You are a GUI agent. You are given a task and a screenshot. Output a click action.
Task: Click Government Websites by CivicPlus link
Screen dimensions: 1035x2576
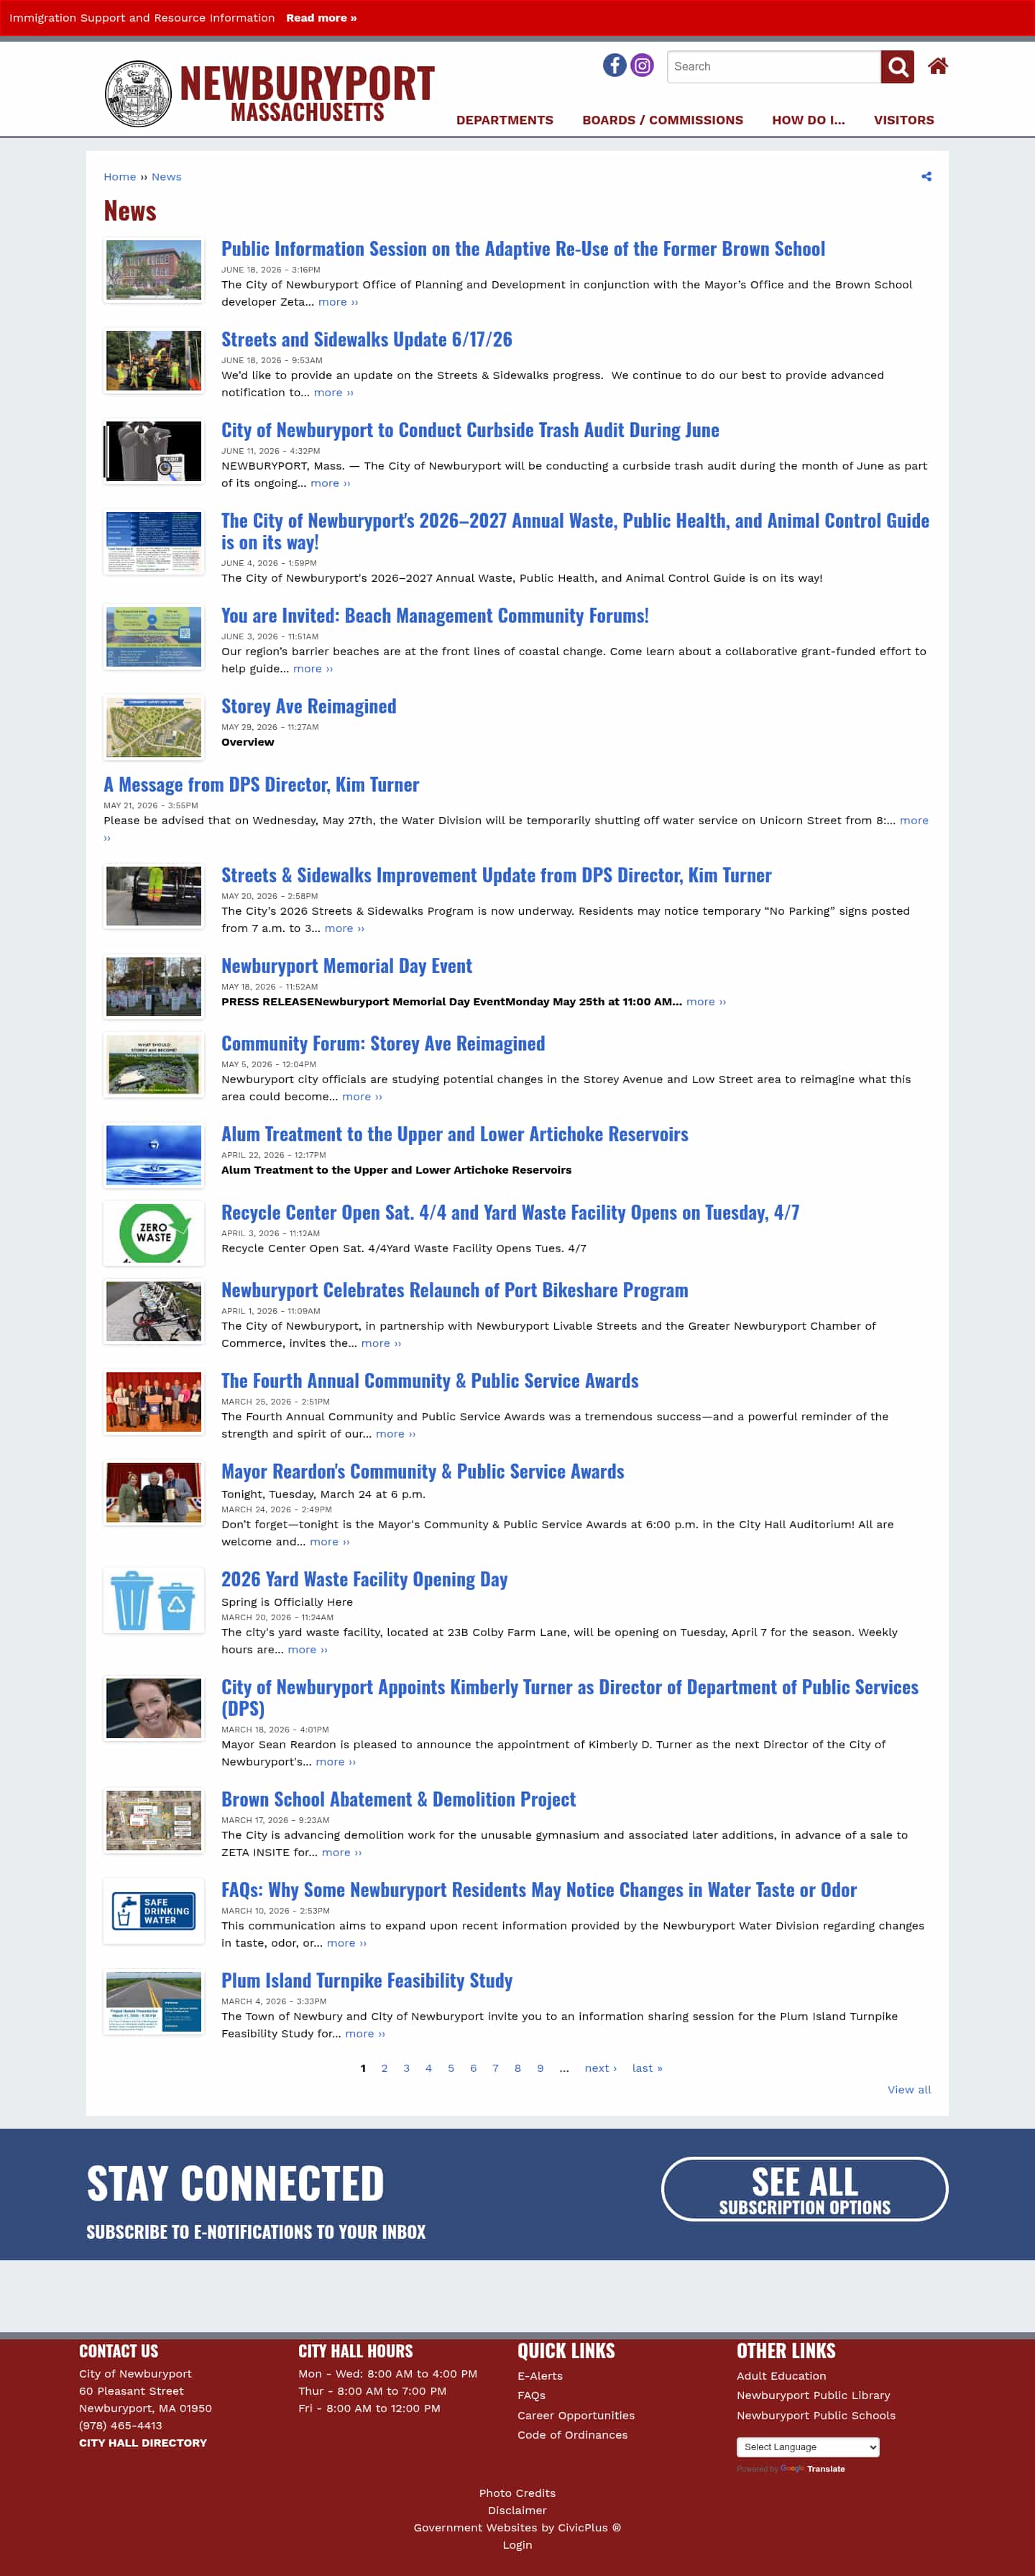click(x=517, y=2527)
